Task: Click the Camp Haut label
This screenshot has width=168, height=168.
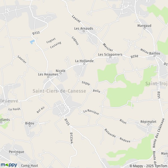Action: click(30, 165)
